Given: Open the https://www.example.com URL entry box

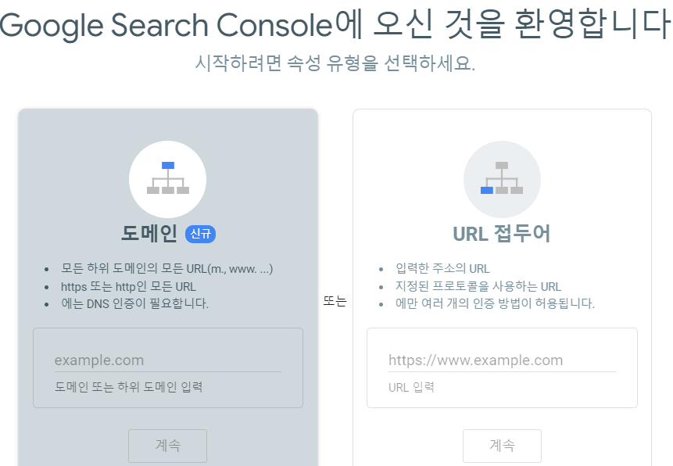Looking at the screenshot, I should click(x=502, y=360).
